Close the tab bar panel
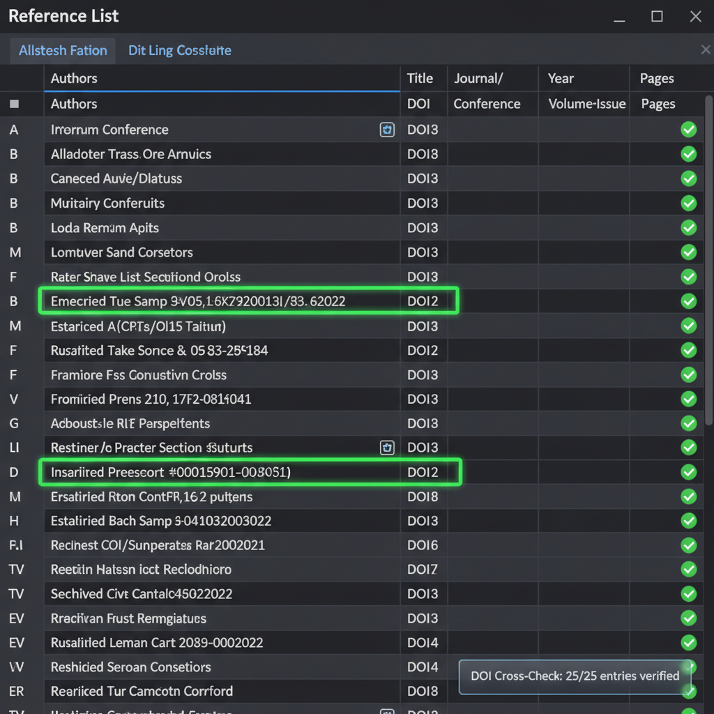The width and height of the screenshot is (714, 714). 705,50
